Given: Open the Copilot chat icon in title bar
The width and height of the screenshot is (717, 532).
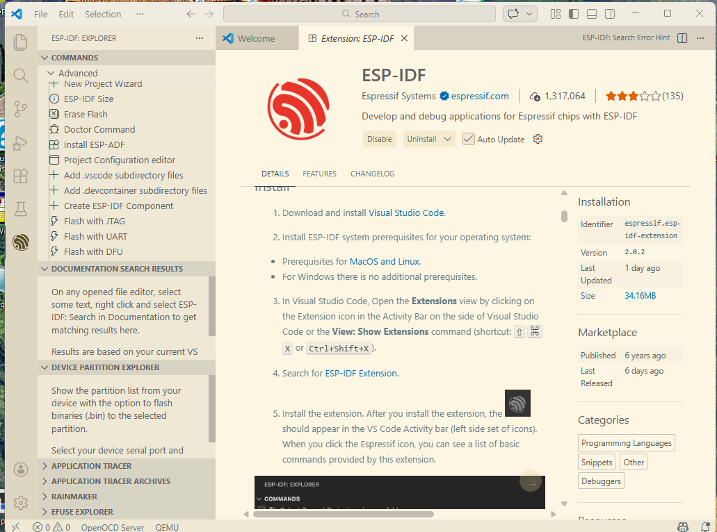Looking at the screenshot, I should coord(513,14).
